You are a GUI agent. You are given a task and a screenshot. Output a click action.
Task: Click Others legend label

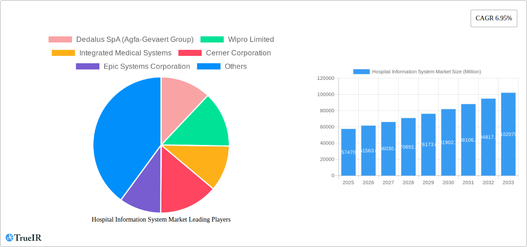pos(236,66)
